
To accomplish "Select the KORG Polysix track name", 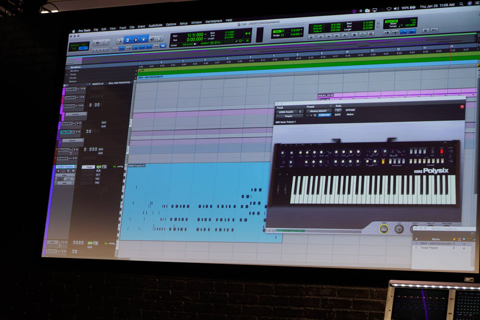I will [65, 167].
